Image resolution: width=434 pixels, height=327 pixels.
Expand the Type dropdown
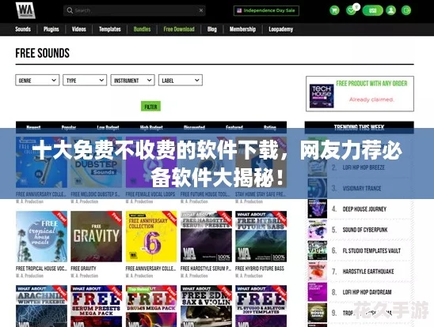[x=85, y=81]
